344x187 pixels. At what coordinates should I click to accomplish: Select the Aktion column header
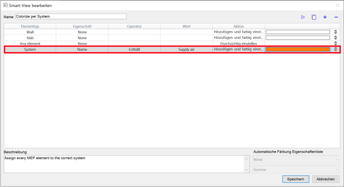click(x=239, y=26)
